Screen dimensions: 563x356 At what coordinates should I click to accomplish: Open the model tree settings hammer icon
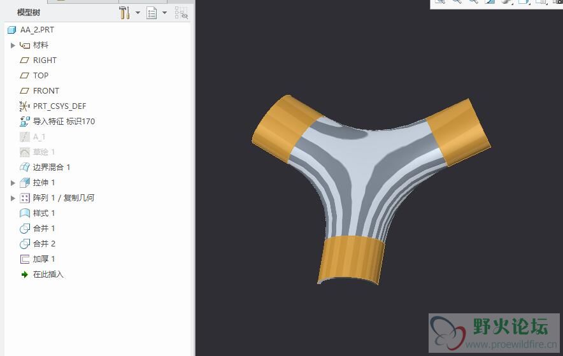[x=124, y=13]
